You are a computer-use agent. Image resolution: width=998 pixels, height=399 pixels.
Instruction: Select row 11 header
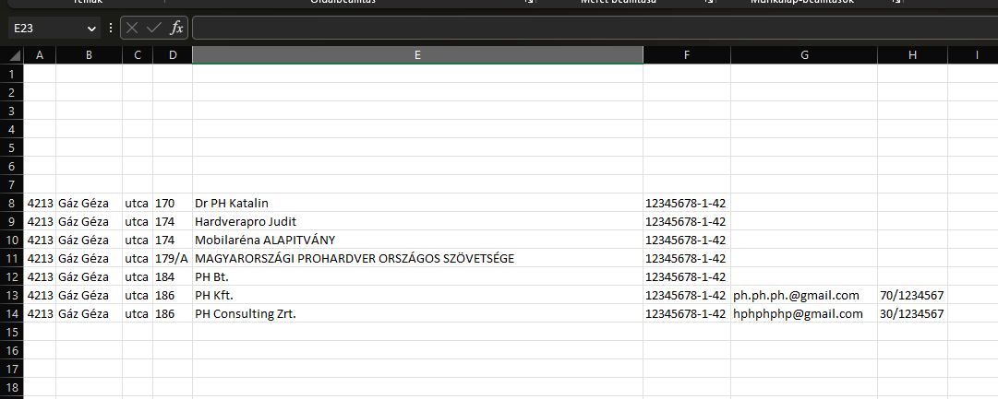click(x=12, y=259)
